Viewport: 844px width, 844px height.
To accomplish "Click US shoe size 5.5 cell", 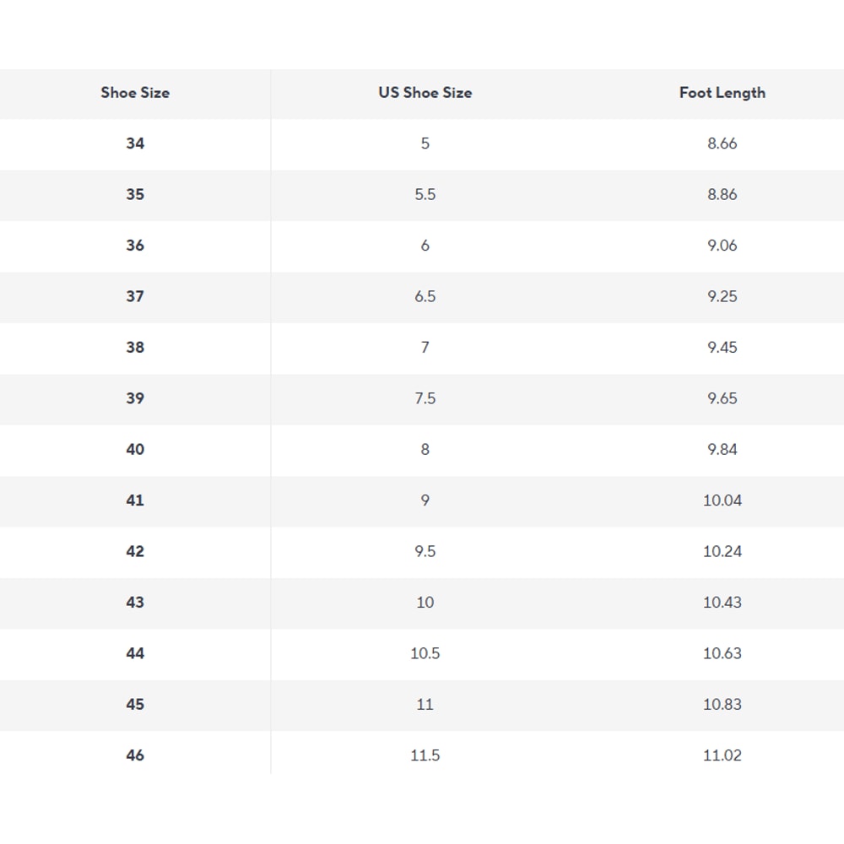I will 425,194.
